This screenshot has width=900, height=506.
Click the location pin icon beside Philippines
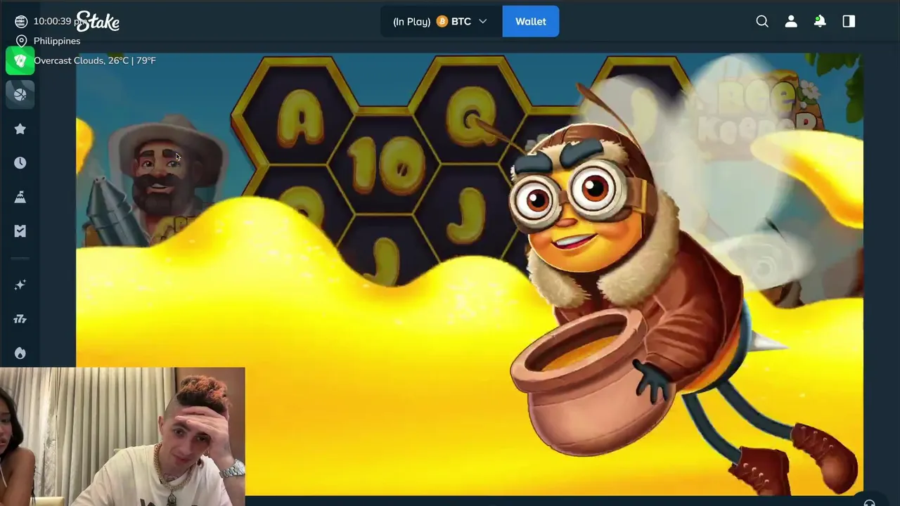click(21, 41)
